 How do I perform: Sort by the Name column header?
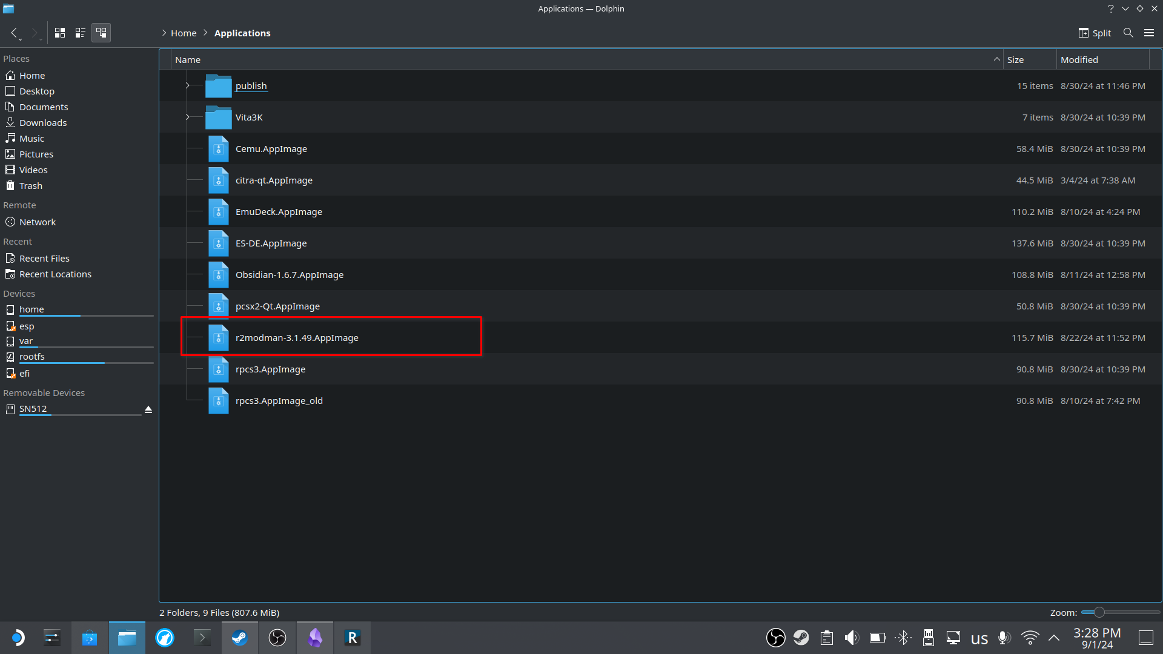point(586,59)
